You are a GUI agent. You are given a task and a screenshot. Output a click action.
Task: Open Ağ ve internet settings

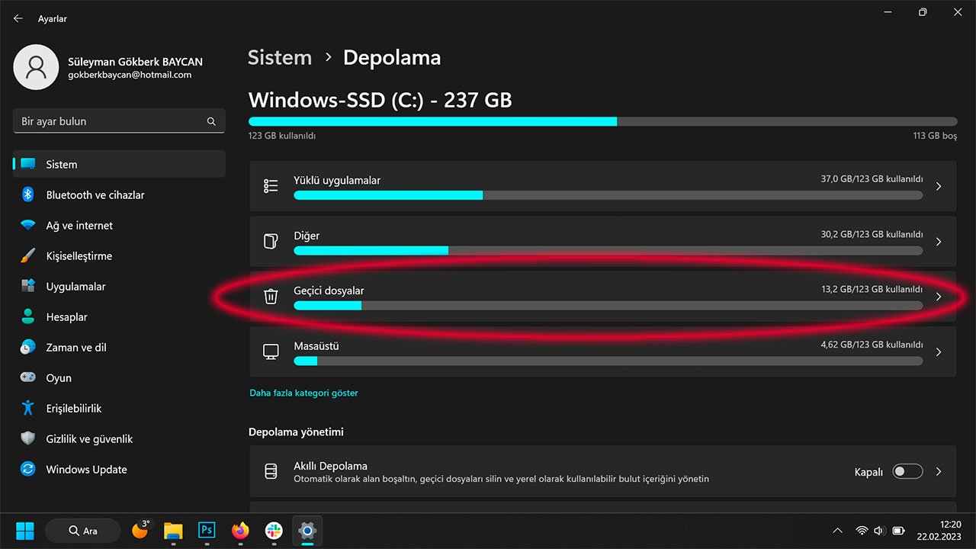click(119, 225)
